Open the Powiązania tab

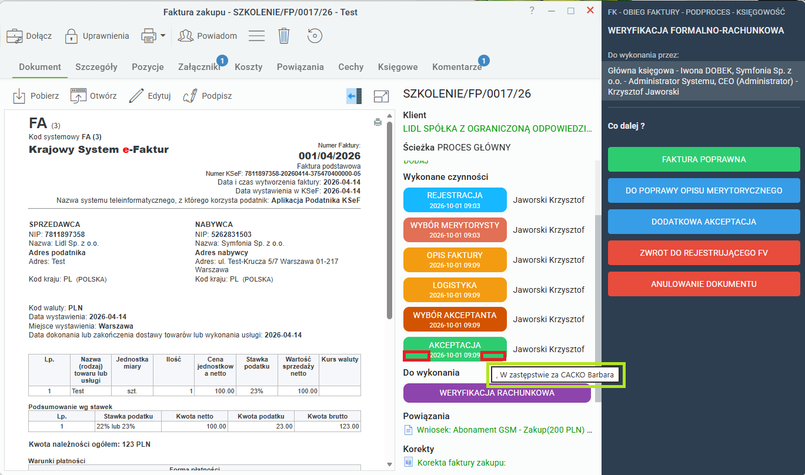pyautogui.click(x=300, y=67)
